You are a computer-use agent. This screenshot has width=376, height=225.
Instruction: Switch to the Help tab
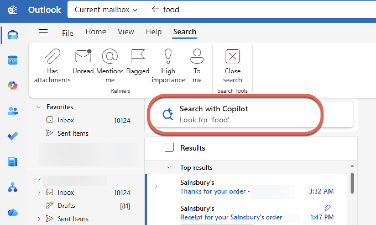[154, 32]
